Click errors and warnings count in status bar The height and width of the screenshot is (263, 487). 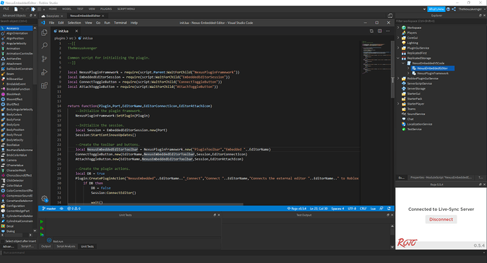point(74,209)
